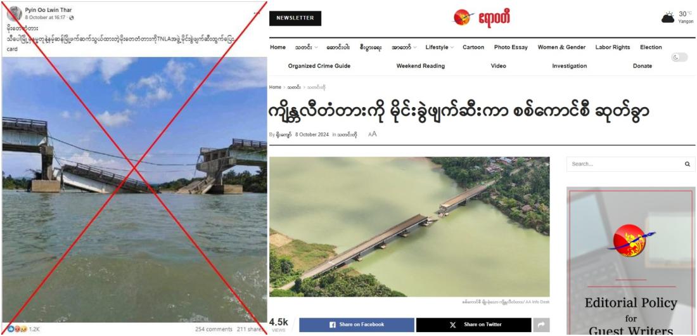The height and width of the screenshot is (336, 697).
Task: Toggle the dark mode switch
Action: tap(679, 58)
